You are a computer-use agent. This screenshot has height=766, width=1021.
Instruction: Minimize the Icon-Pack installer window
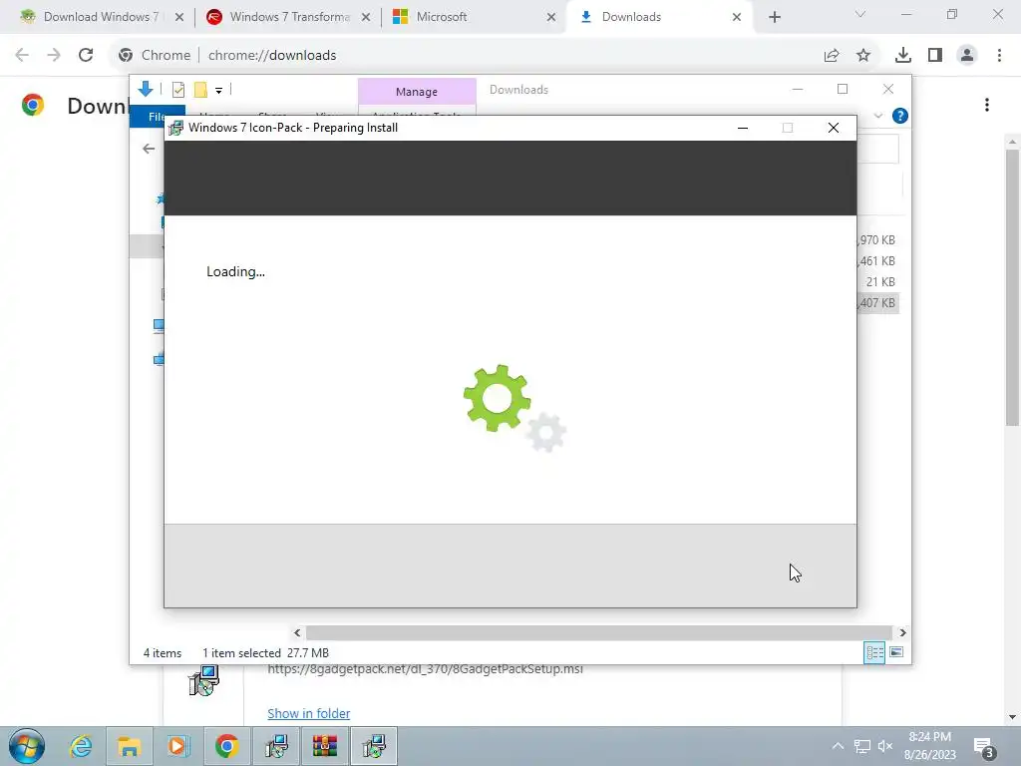(x=742, y=128)
